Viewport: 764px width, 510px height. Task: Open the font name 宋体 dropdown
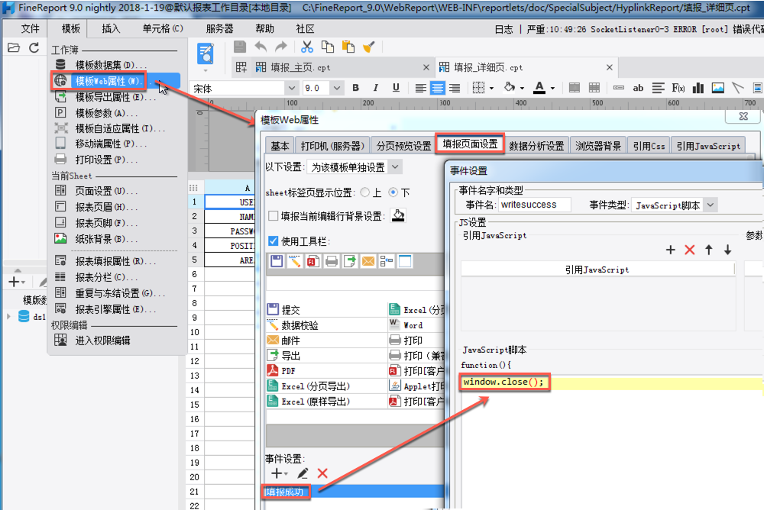pyautogui.click(x=291, y=88)
